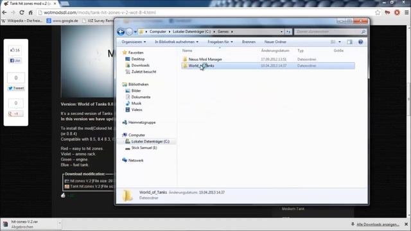Click Brennen toolbar button

(x=249, y=42)
